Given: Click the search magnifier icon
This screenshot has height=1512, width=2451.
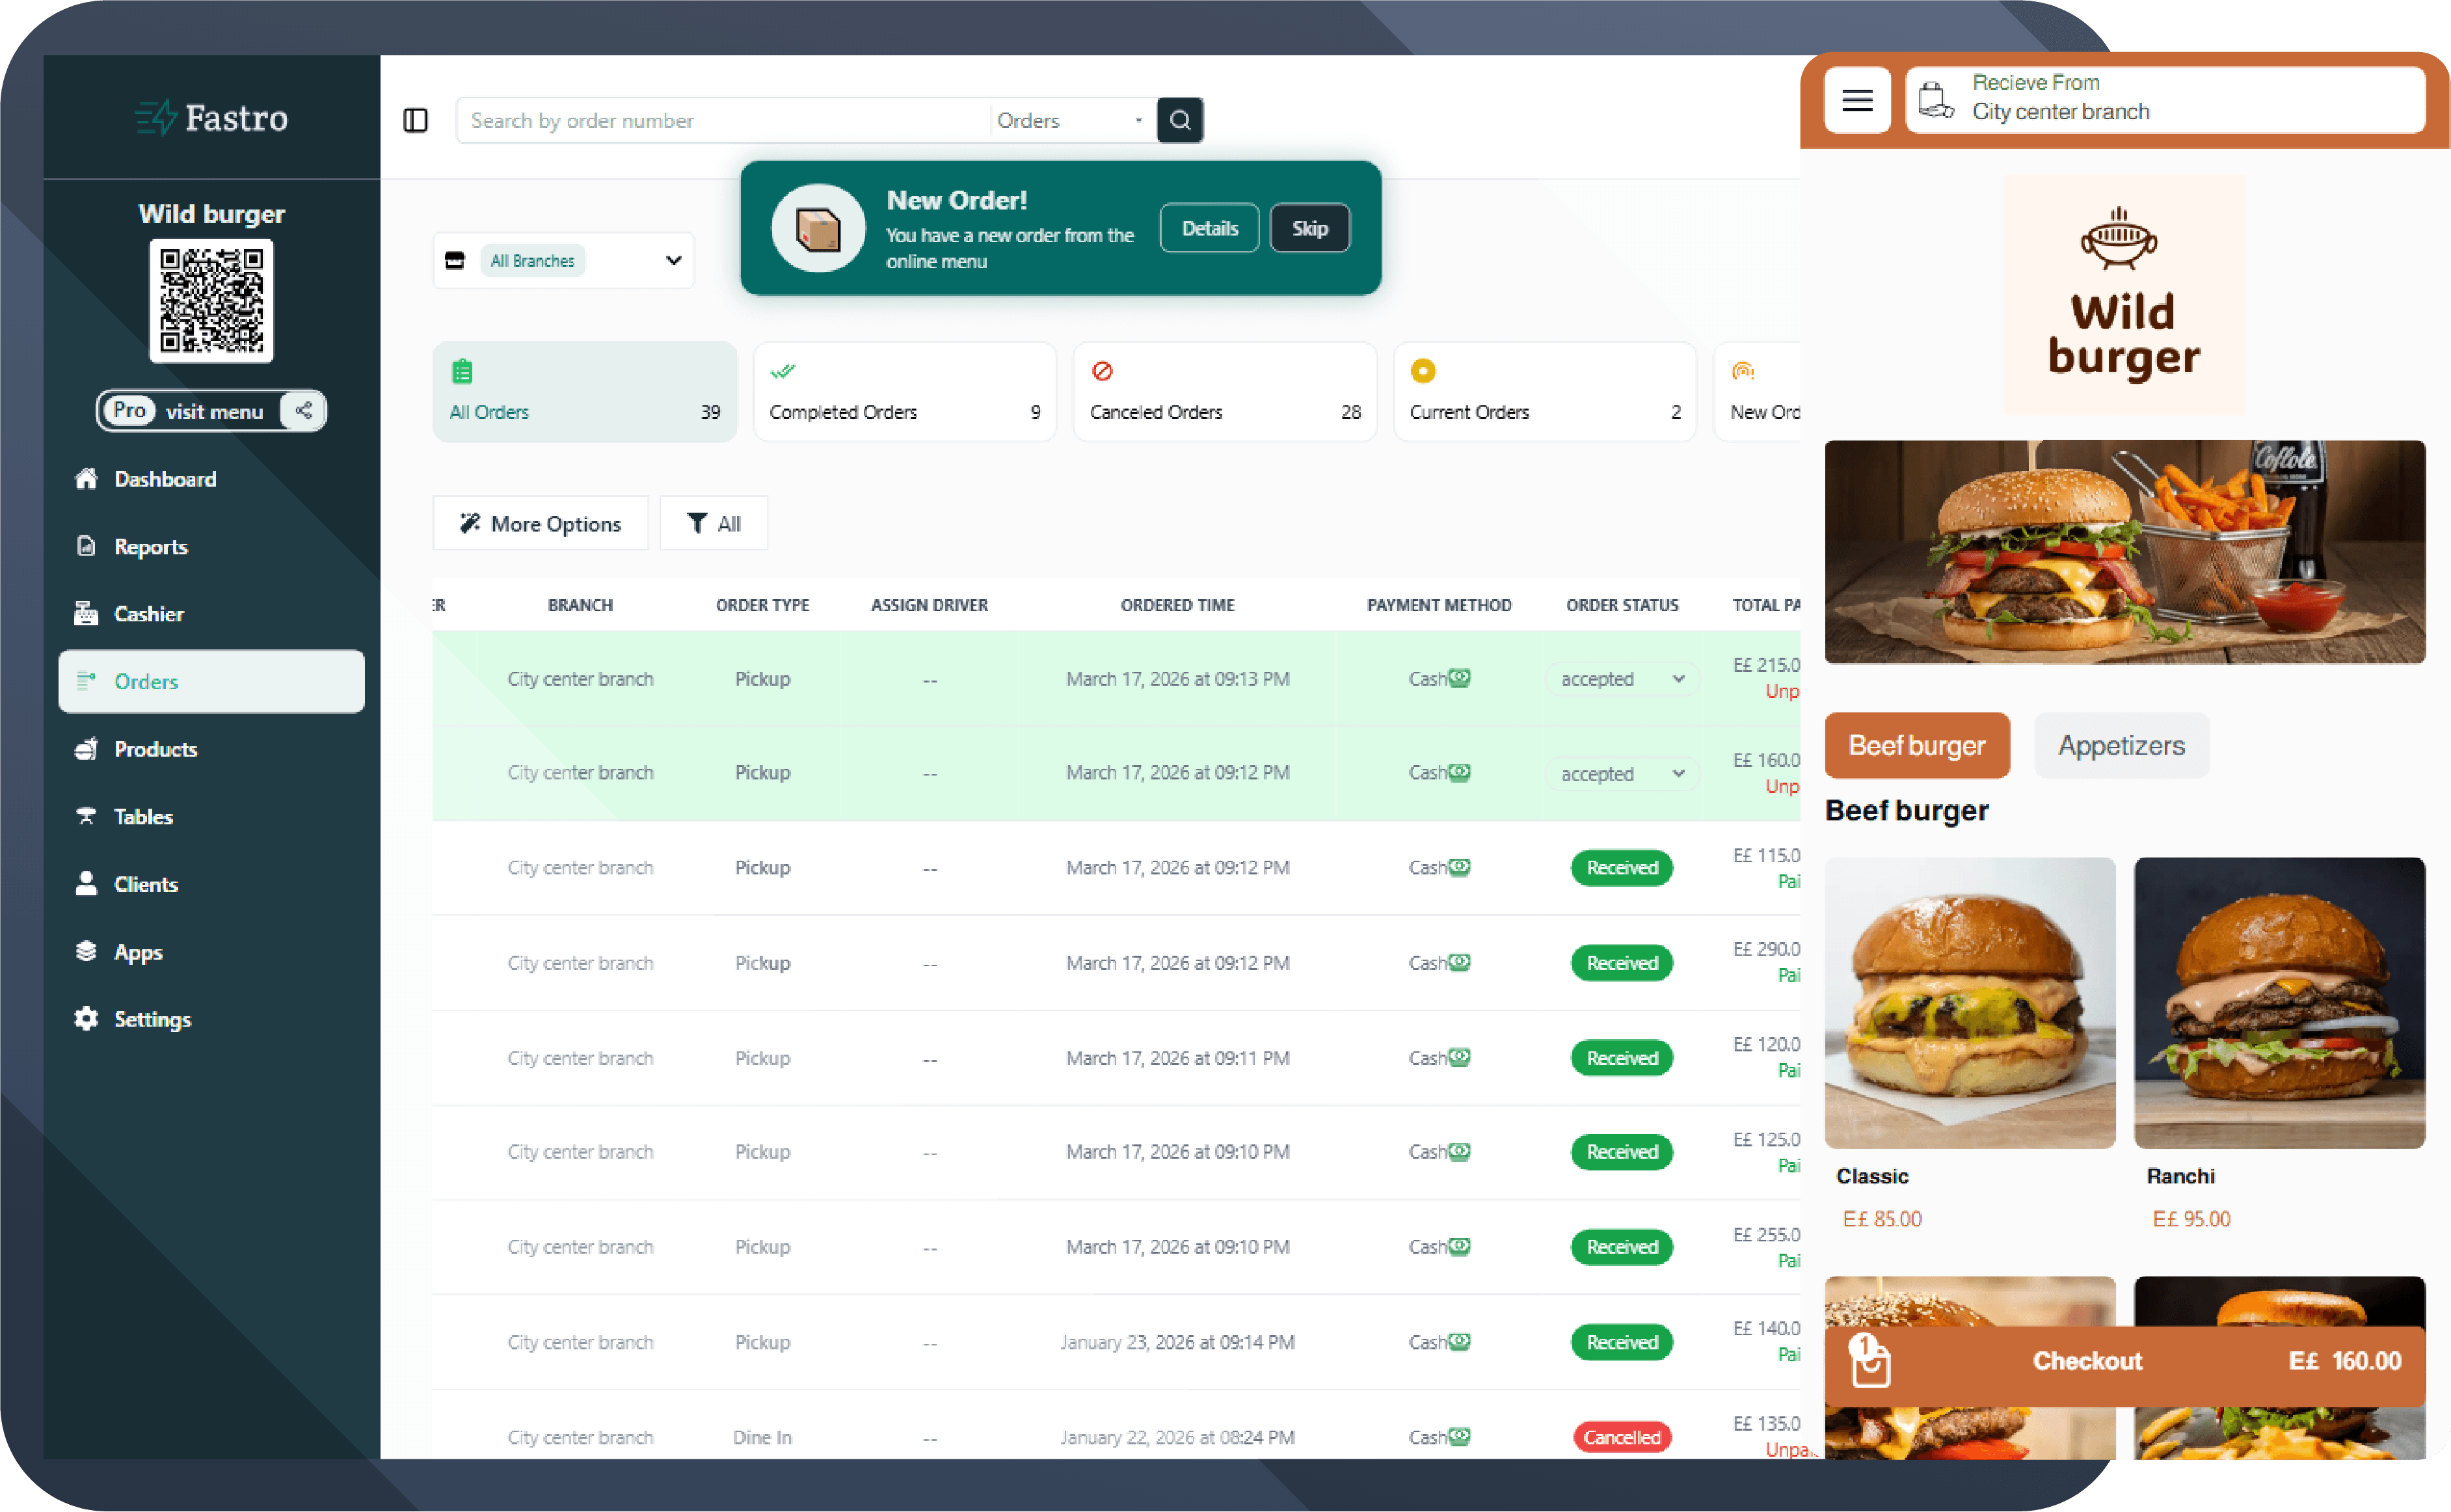Looking at the screenshot, I should [1181, 120].
